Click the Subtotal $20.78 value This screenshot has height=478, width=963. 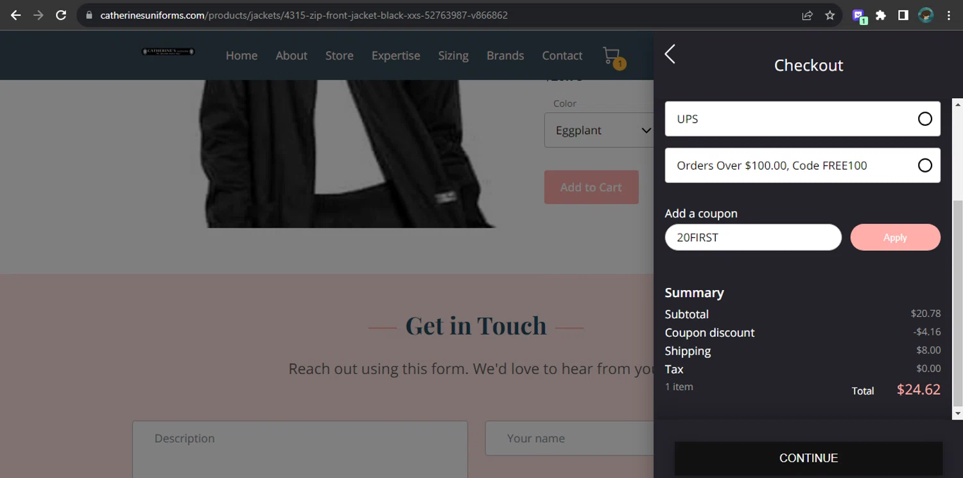(926, 314)
